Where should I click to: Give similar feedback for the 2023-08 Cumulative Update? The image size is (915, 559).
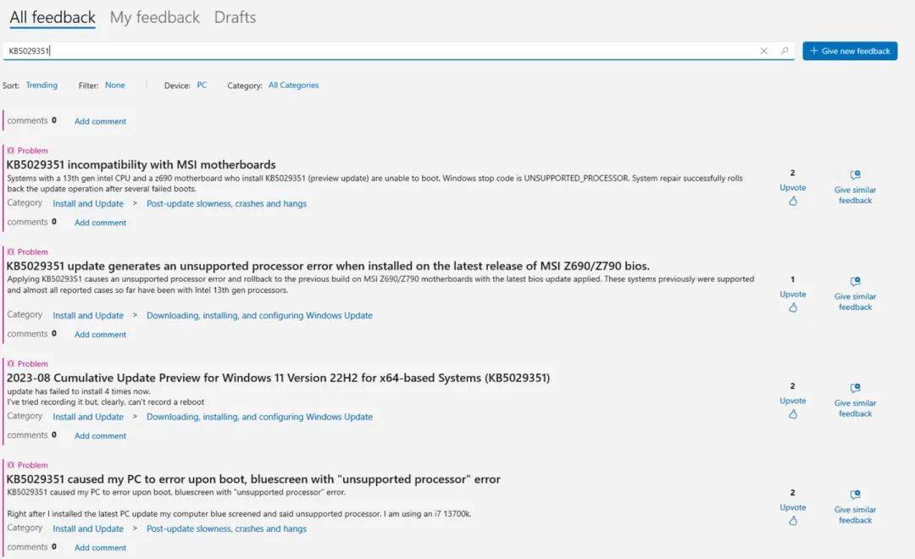(x=855, y=401)
